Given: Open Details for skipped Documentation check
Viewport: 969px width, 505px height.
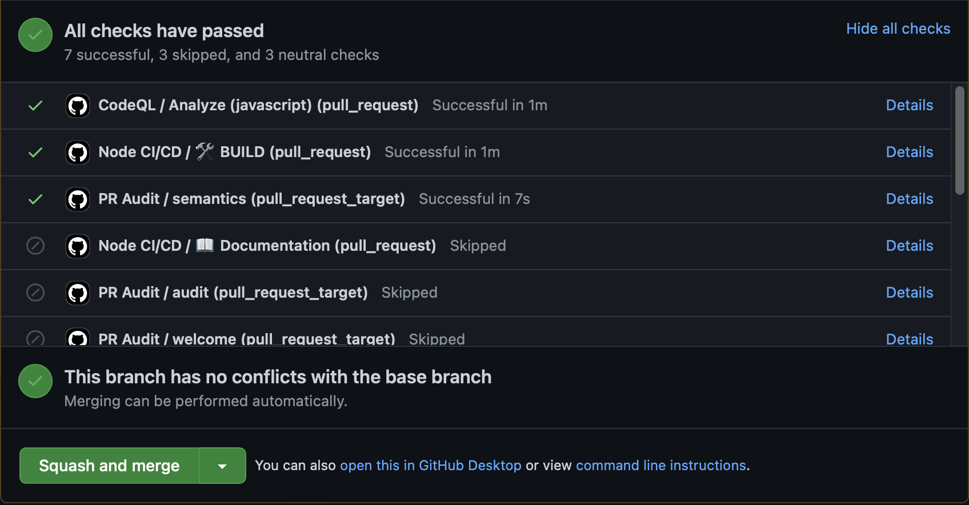Looking at the screenshot, I should [x=909, y=246].
